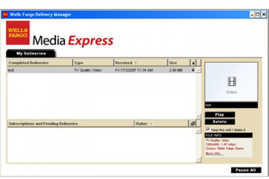Click the 'Source: Wells Fargo Demo' text
This screenshot has width=269, height=179.
(x=225, y=149)
